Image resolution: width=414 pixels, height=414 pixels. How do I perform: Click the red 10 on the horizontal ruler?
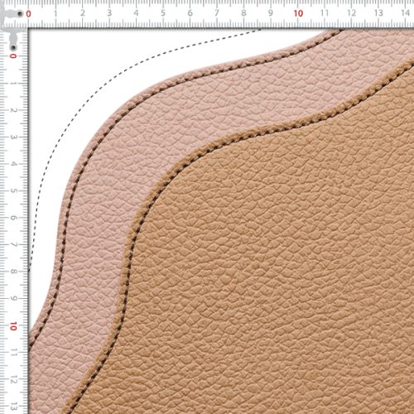pos(298,13)
